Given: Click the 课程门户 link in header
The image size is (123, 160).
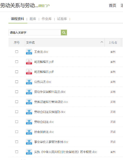Looking at the screenshot, I should 44,6.
